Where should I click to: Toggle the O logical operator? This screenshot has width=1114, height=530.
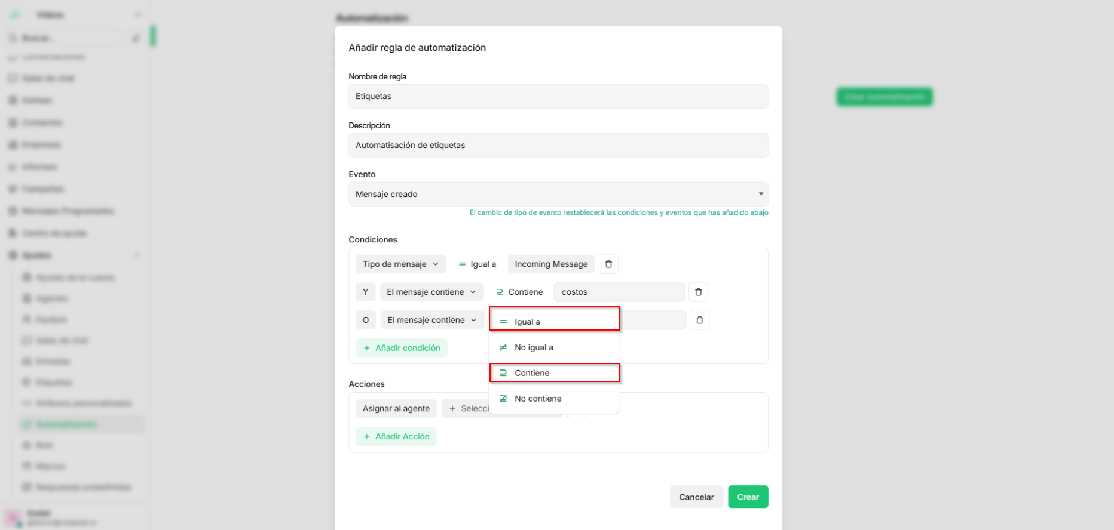[x=366, y=320]
